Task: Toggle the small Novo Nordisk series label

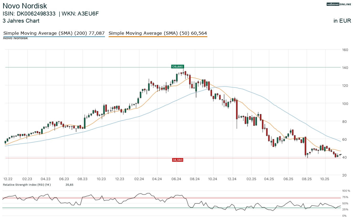Action: 15,38
